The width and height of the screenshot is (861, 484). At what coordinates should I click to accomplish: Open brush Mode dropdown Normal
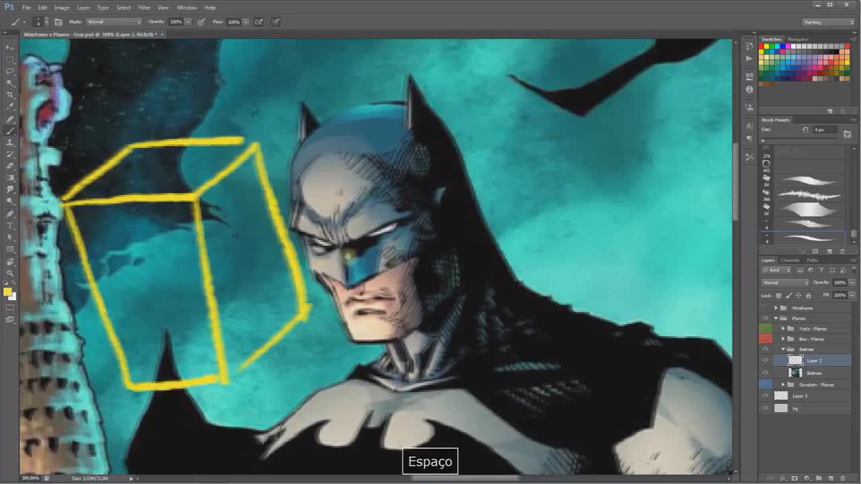coord(114,22)
